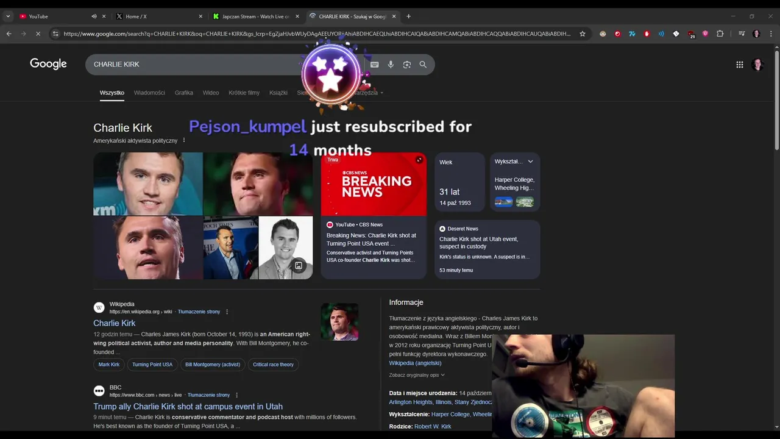Select the Wideo search tab

click(x=211, y=93)
